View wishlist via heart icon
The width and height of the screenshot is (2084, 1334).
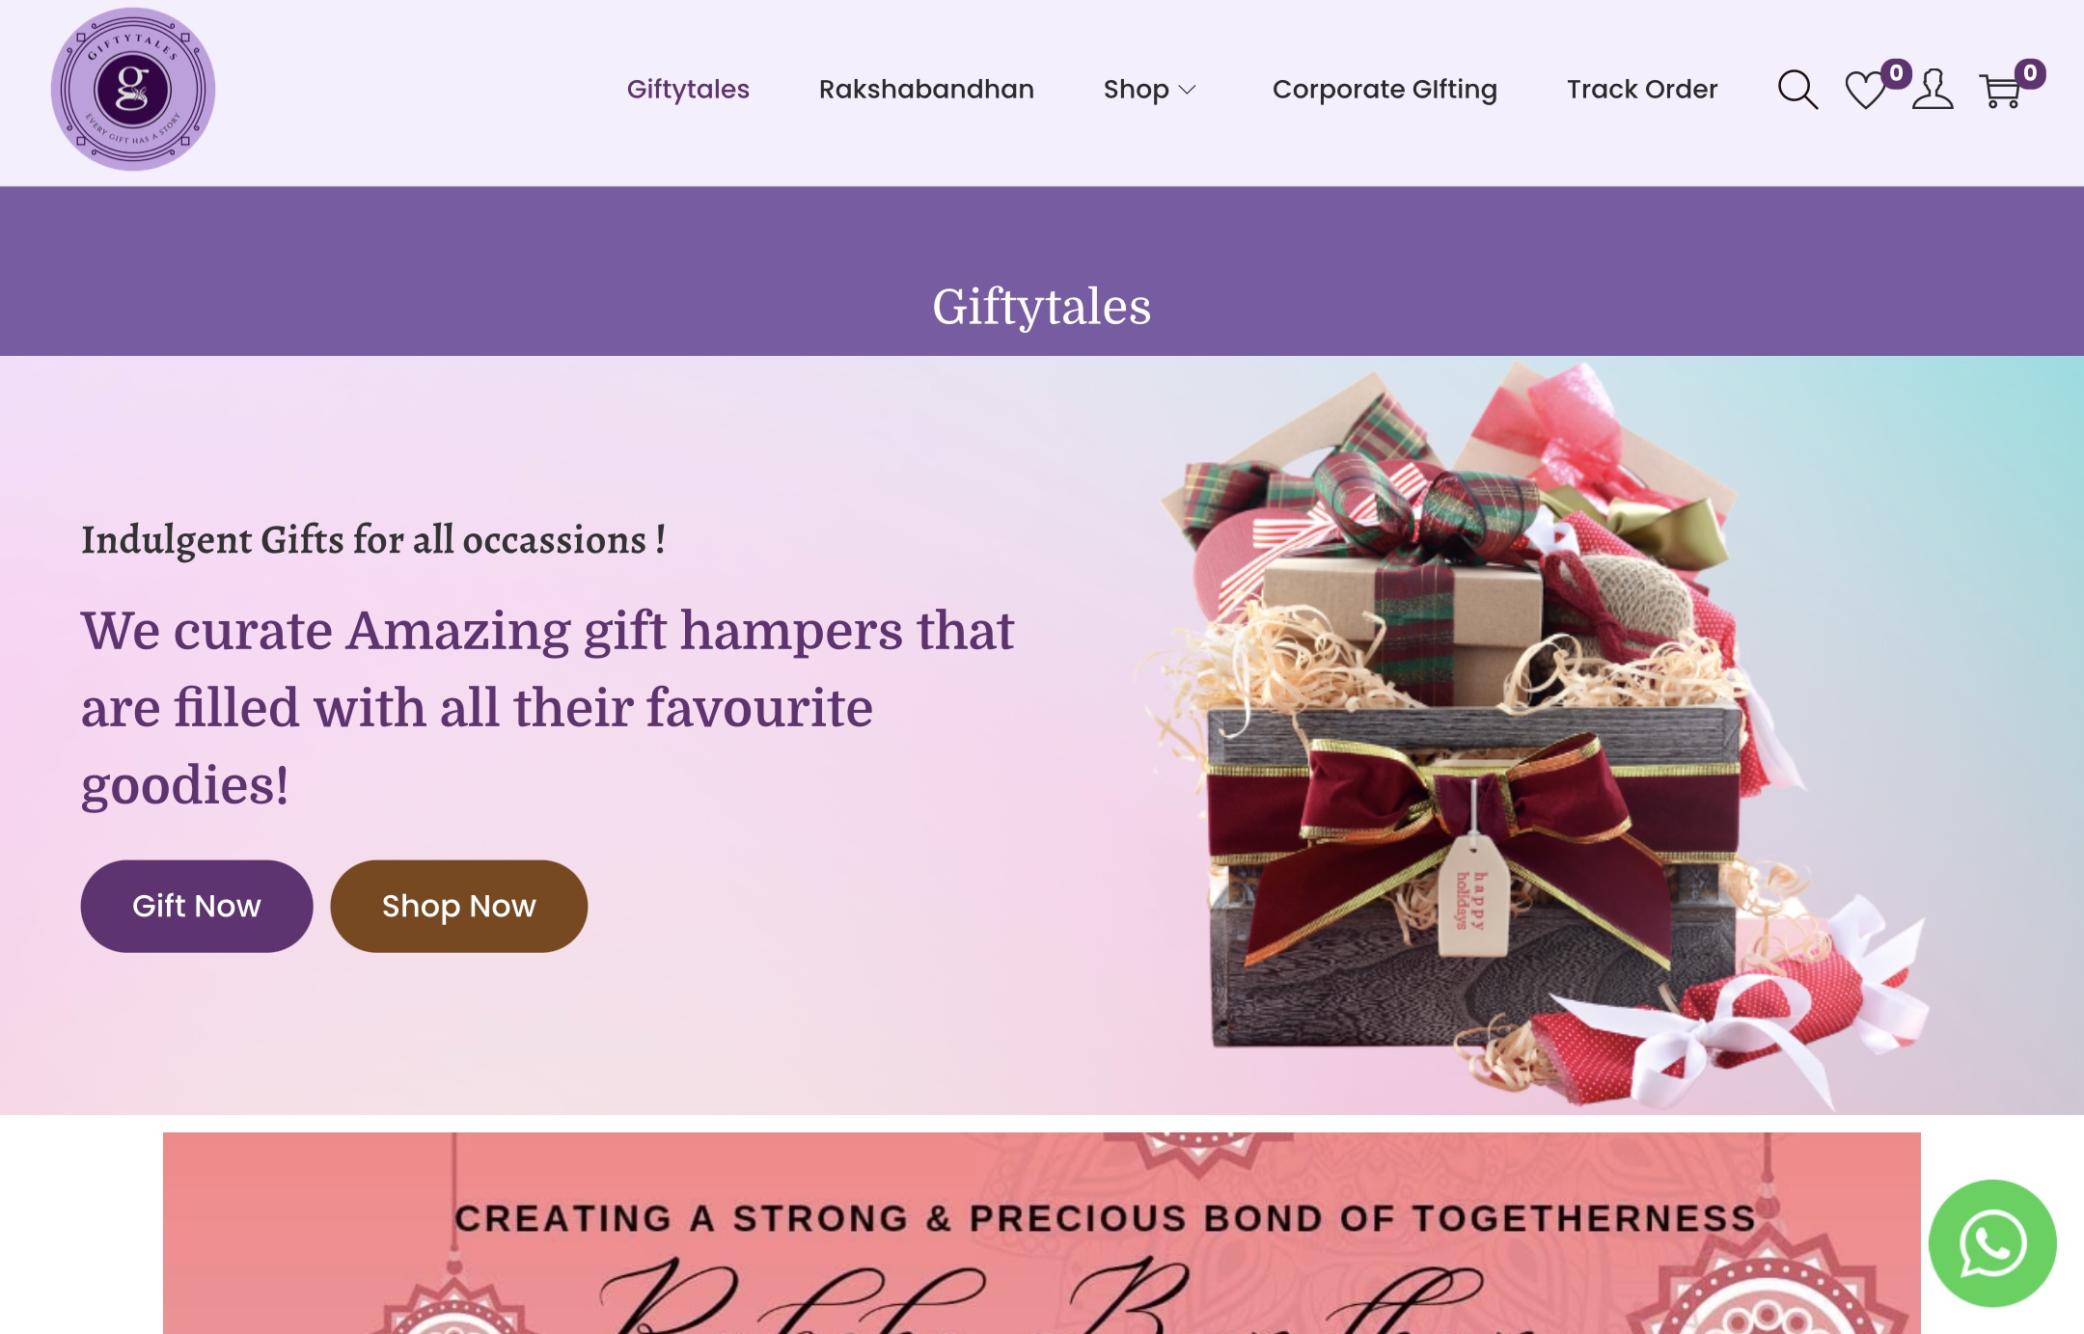(1865, 91)
